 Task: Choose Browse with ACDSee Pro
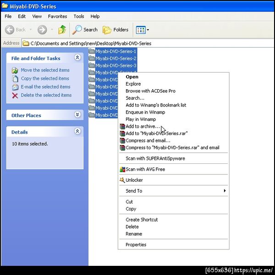click(173, 91)
